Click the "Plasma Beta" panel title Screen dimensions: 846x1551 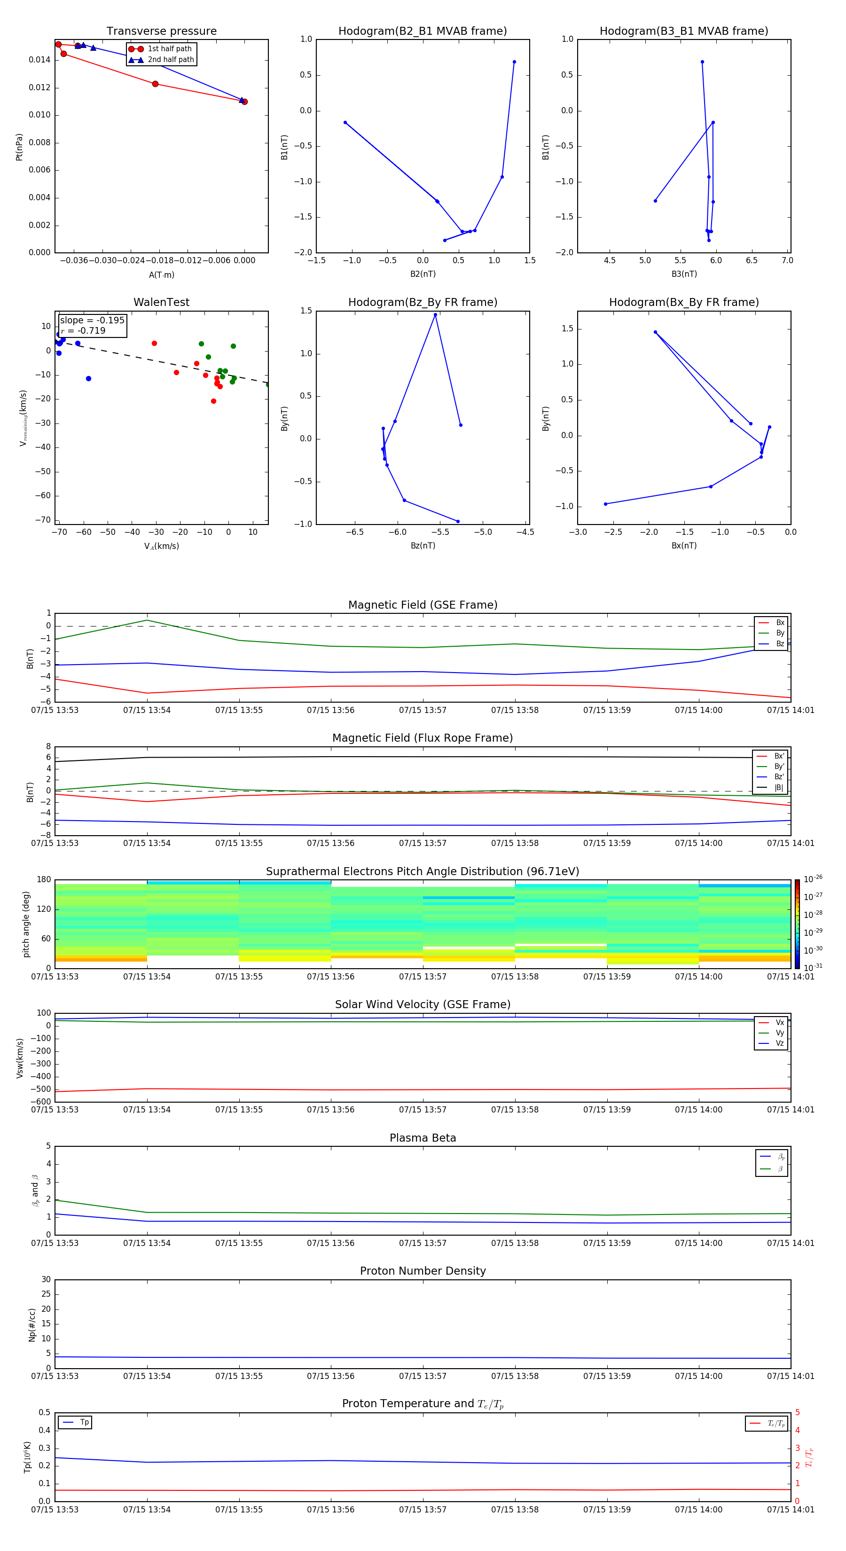[x=423, y=1137]
